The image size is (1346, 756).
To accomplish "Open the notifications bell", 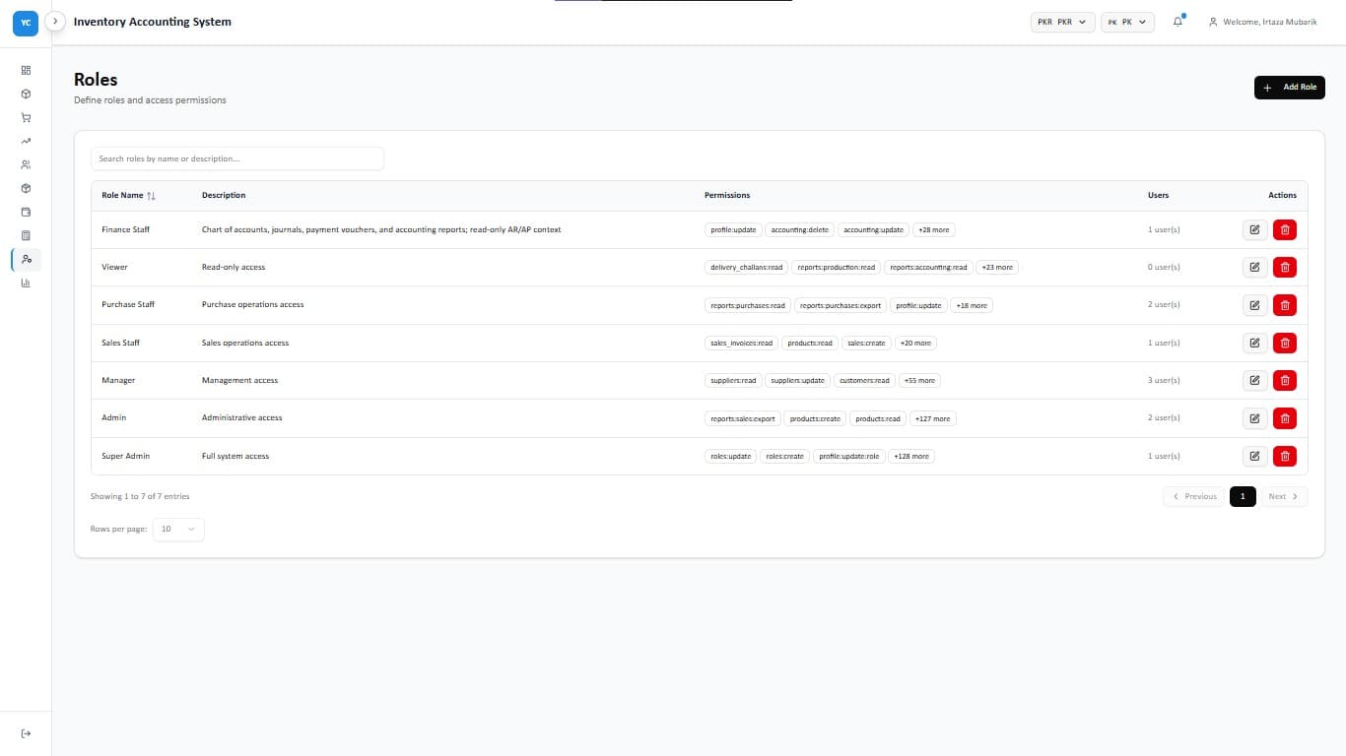I will click(1178, 22).
